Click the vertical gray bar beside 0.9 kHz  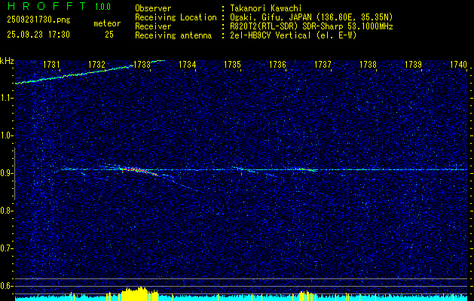click(14, 174)
